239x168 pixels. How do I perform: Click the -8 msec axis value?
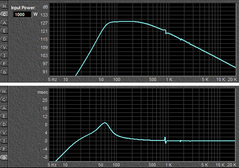point(45,157)
